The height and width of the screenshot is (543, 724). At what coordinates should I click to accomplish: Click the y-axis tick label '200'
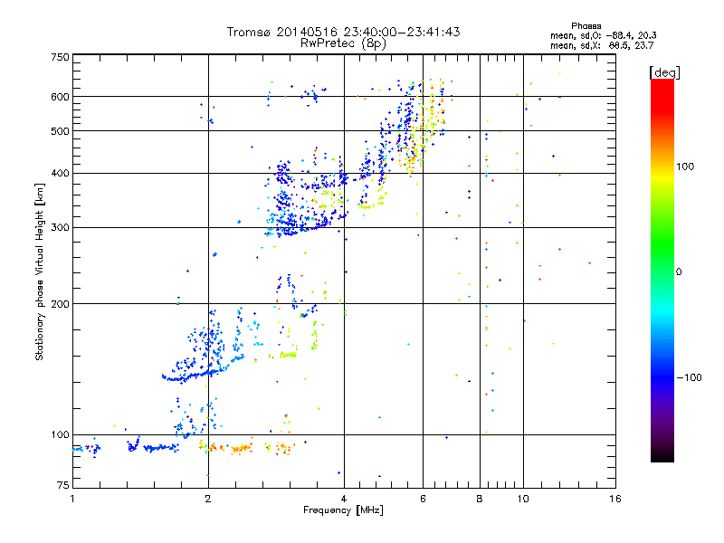click(60, 304)
